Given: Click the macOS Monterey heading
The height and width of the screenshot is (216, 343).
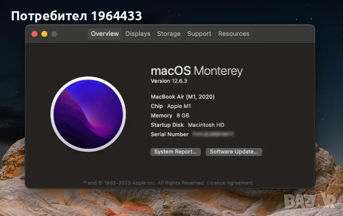Looking at the screenshot, I should coord(197,71).
